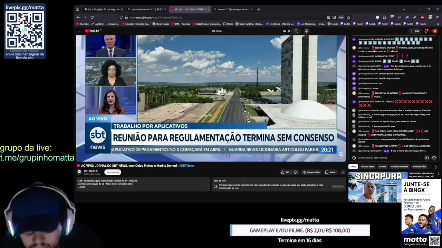This screenshot has height=248, width=442.
Task: Open the browser tab overview icon
Action: tap(78, 9)
